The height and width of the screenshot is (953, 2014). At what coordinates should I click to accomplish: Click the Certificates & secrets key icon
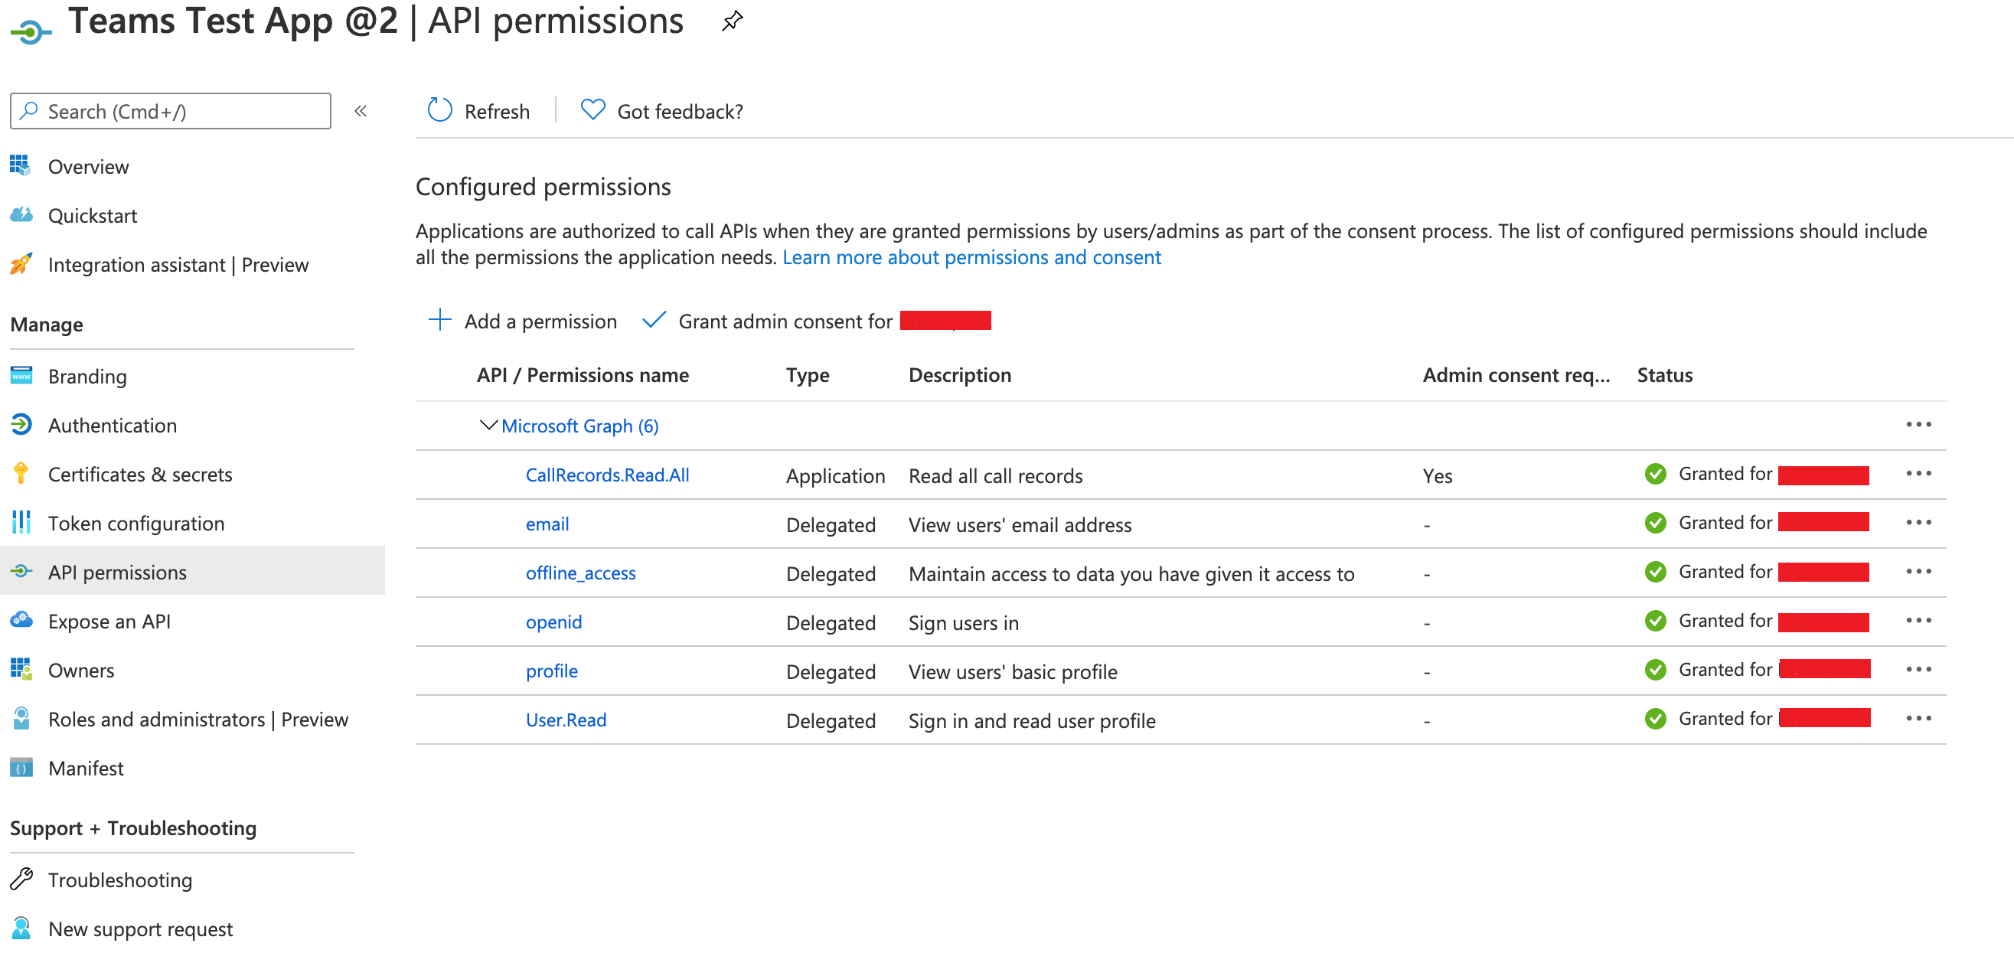click(x=21, y=474)
